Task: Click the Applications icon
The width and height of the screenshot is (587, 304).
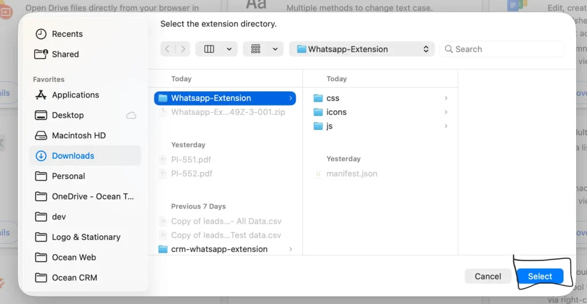Action: click(41, 95)
